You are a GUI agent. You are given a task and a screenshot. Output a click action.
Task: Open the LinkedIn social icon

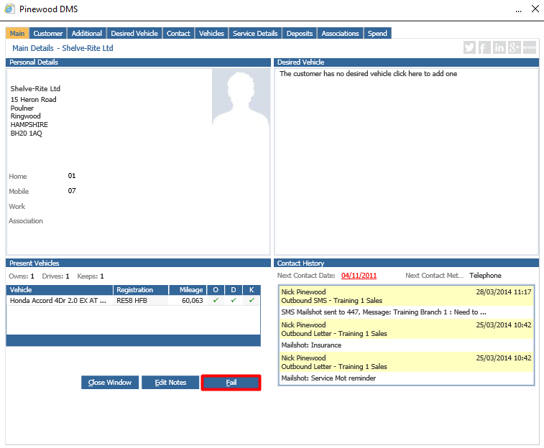[499, 47]
